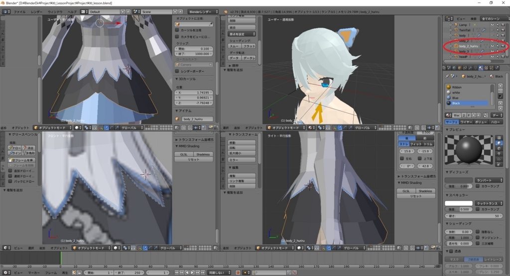
Task: Open オブジェクトモード dropdown in top-left viewport
Action: (x=53, y=128)
